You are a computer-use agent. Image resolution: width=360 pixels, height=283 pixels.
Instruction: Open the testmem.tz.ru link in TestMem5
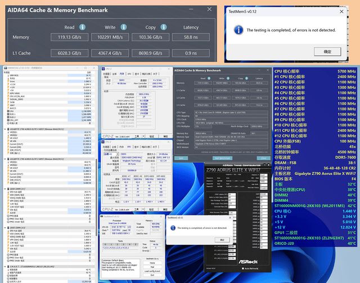tap(152, 259)
